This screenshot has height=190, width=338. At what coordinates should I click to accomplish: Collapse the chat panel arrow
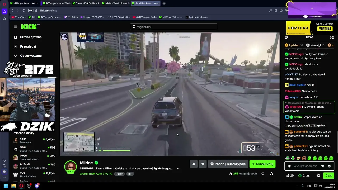click(x=287, y=37)
